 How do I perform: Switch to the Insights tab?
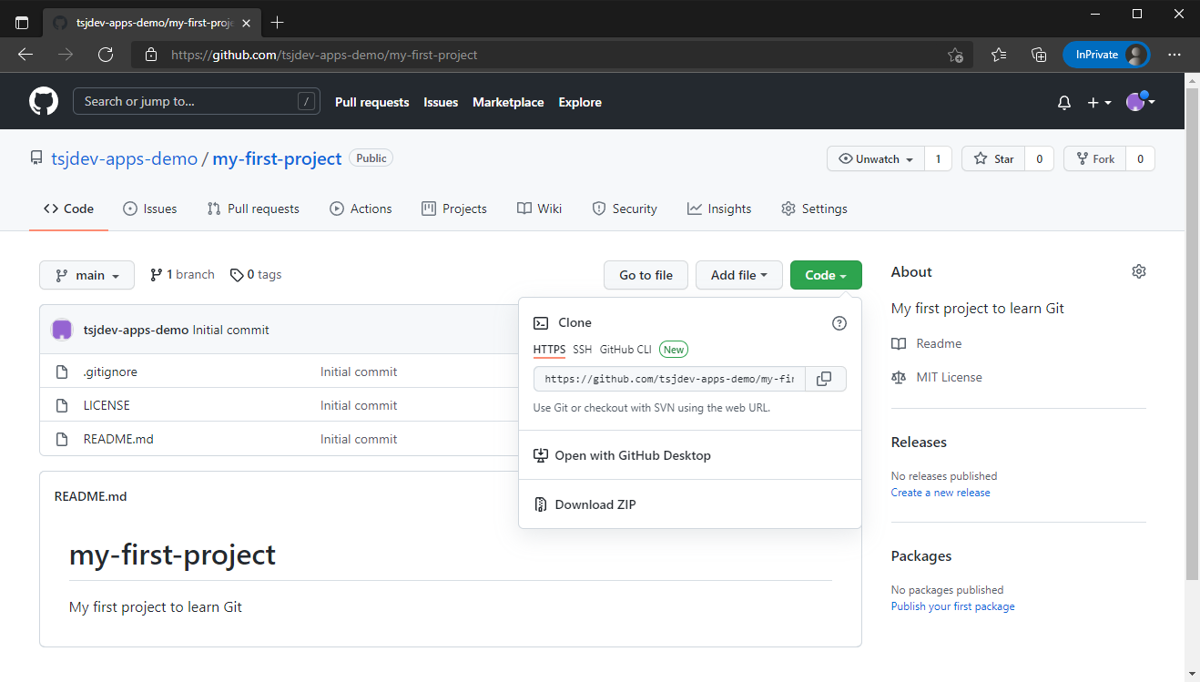click(x=719, y=209)
